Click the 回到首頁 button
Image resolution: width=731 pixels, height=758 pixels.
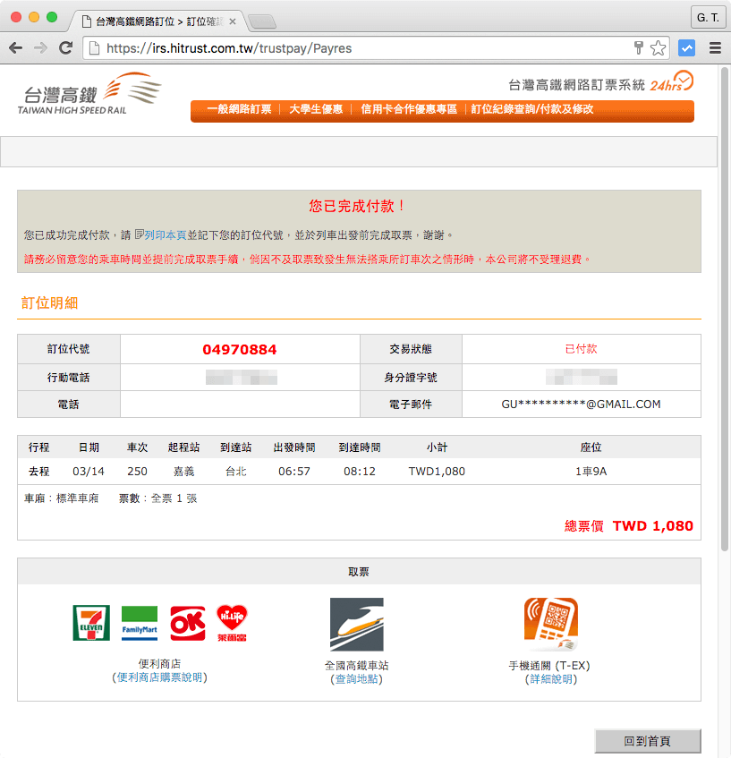tap(647, 741)
